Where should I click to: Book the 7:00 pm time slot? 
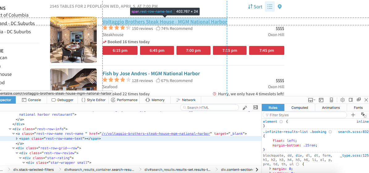point(193,51)
